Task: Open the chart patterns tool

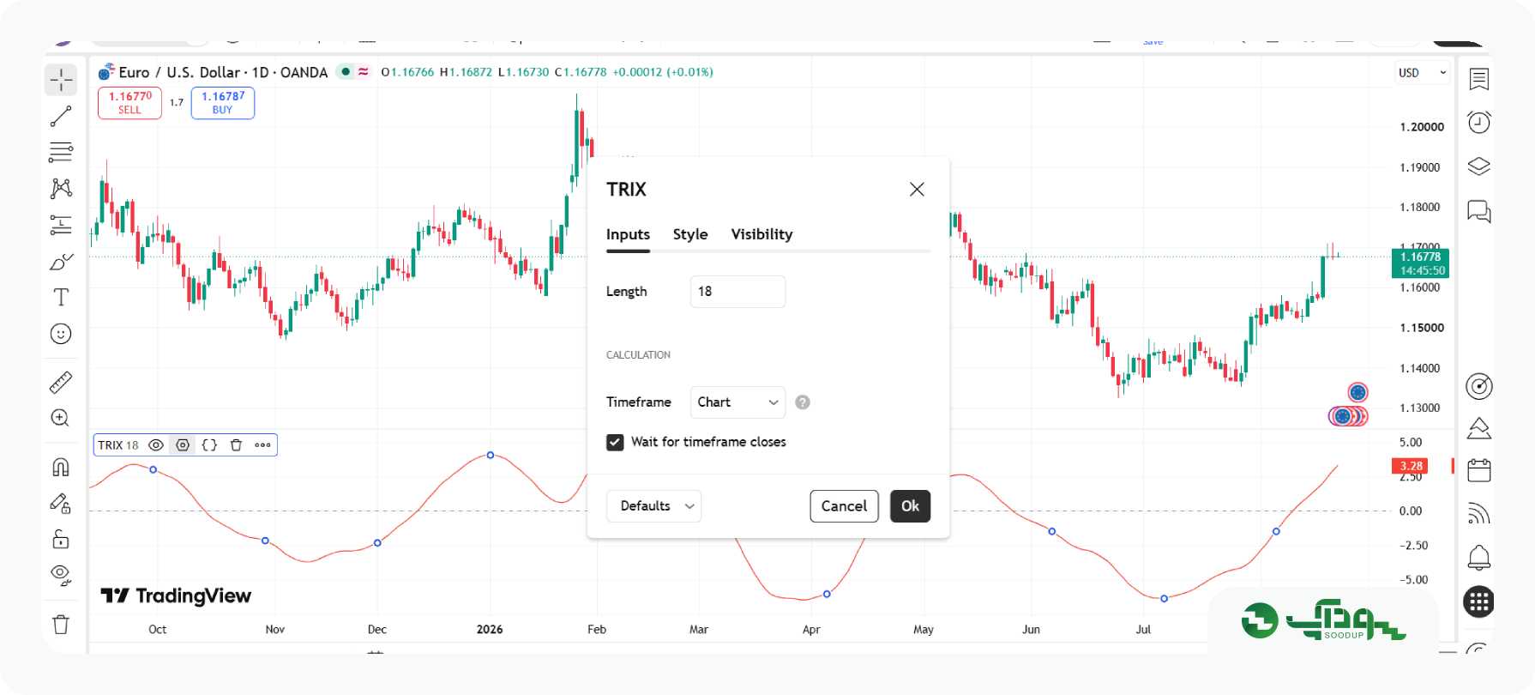Action: [61, 189]
